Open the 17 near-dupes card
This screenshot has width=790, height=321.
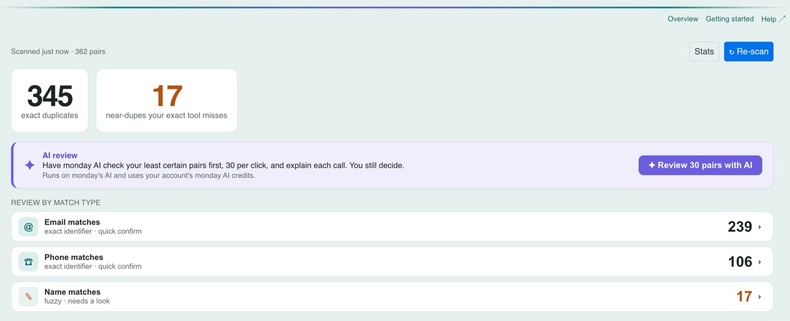(x=167, y=101)
